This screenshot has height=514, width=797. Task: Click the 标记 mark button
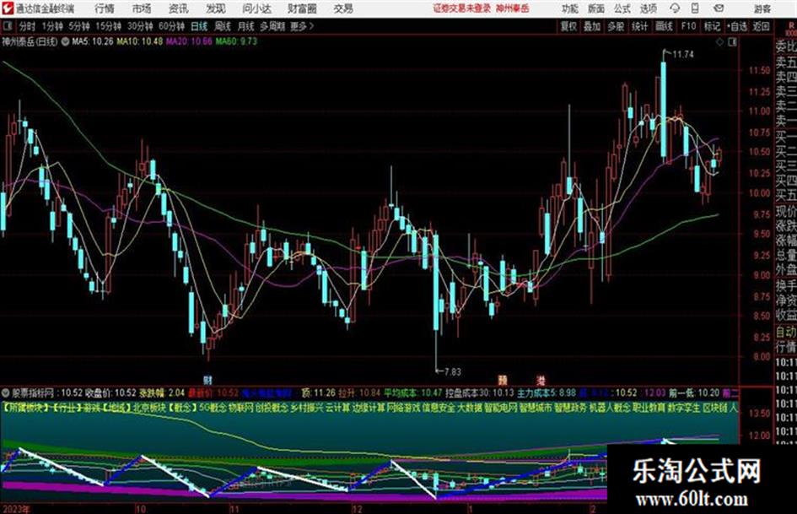pyautogui.click(x=712, y=26)
